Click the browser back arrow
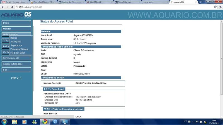This screenshot has width=223, height=125. [3, 7]
